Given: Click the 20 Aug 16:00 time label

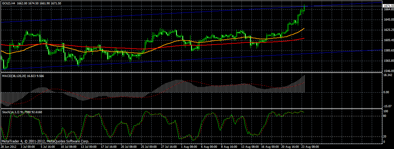Looking at the screenshot, I should (290, 146).
